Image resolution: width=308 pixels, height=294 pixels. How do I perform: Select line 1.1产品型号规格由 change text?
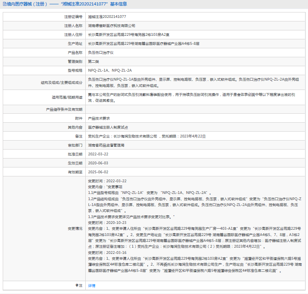pos(150,193)
